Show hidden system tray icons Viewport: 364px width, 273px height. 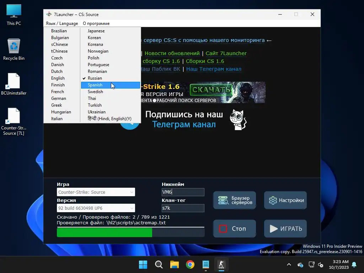point(289,264)
